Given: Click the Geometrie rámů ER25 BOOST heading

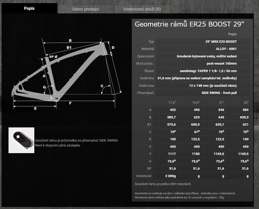Looking at the screenshot, I should (189, 24).
